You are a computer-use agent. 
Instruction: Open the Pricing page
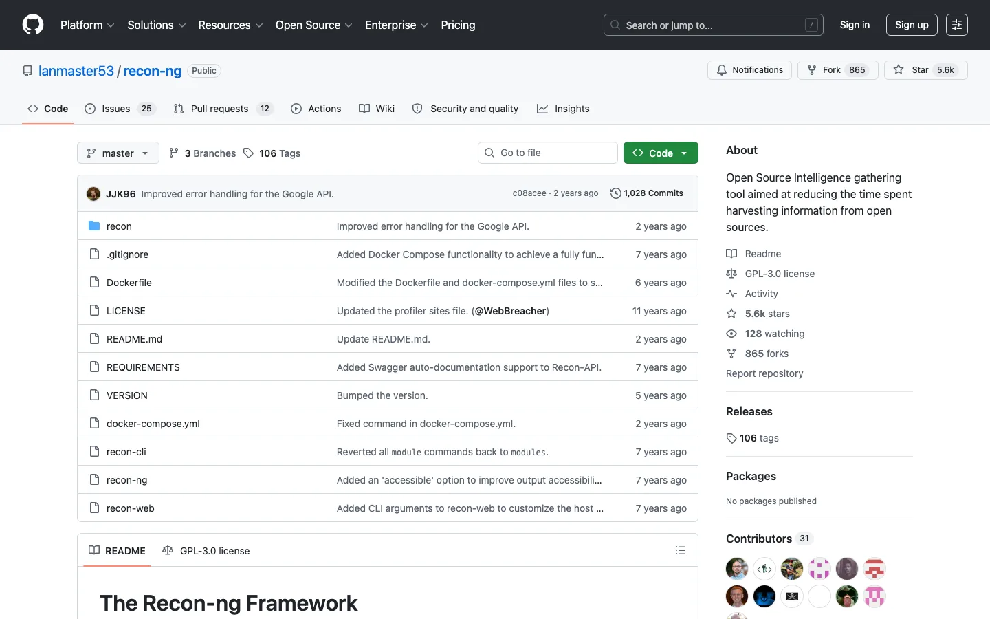[x=458, y=25]
